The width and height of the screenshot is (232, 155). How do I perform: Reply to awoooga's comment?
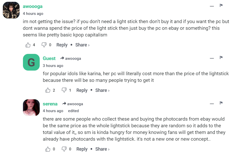point(62,45)
